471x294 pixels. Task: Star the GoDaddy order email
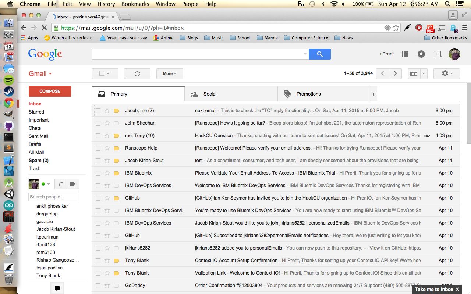click(x=107, y=286)
